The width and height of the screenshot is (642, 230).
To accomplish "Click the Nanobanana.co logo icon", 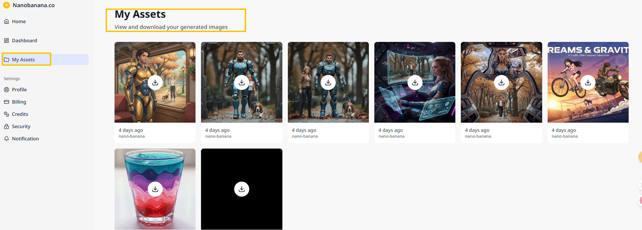I will [x=6, y=5].
